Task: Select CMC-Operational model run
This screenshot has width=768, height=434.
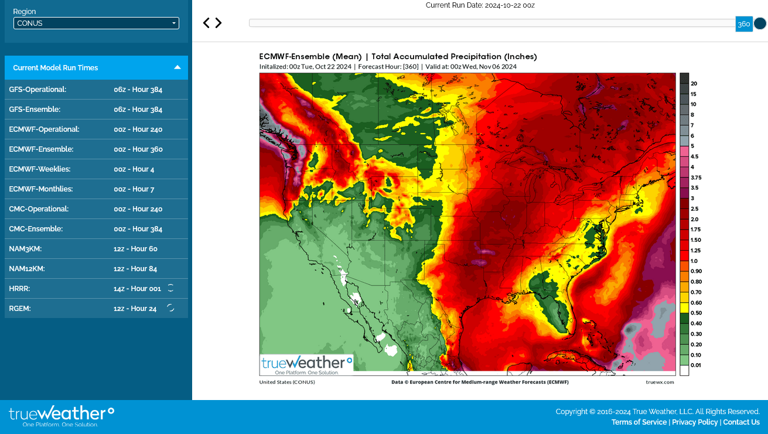Action: (96, 209)
